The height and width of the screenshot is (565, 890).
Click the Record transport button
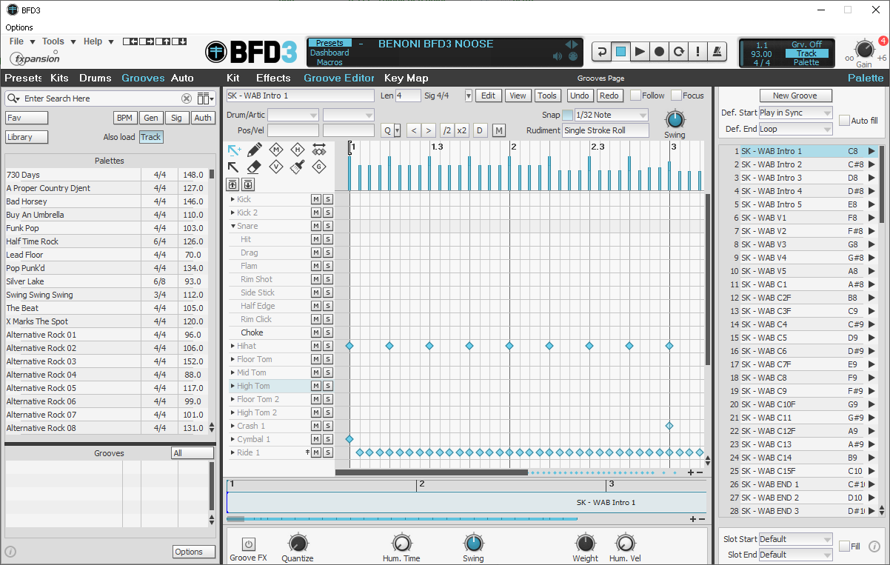click(x=659, y=52)
